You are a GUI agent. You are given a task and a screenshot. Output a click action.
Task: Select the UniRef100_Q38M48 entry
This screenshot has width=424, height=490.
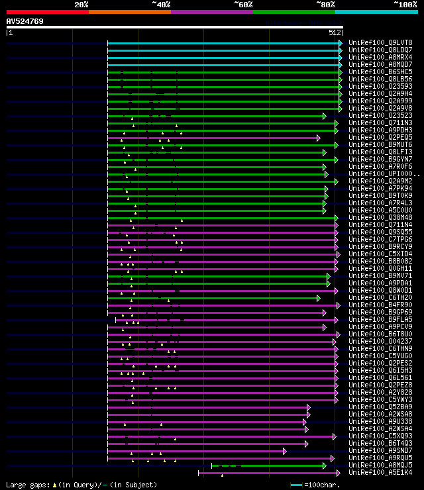pyautogui.click(x=380, y=217)
